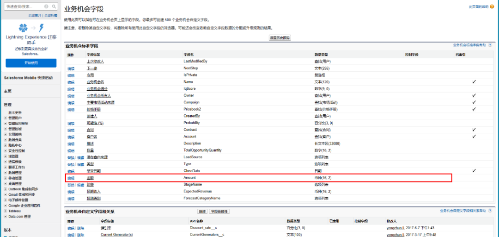
Task: Expand the 管理应用程序 sidebar node
Action: [x=5, y=124]
